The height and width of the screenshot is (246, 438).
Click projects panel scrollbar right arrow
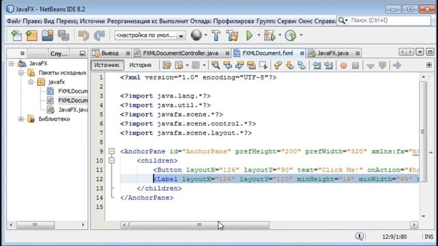coord(83,225)
